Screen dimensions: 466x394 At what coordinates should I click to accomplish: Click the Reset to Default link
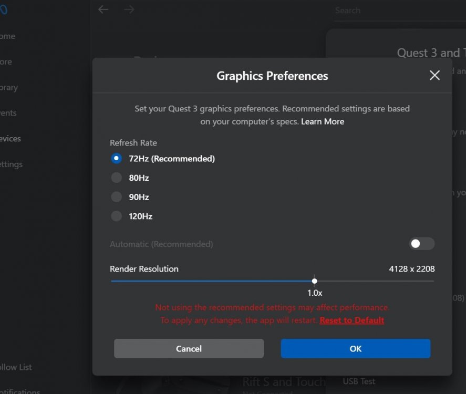pyautogui.click(x=351, y=320)
